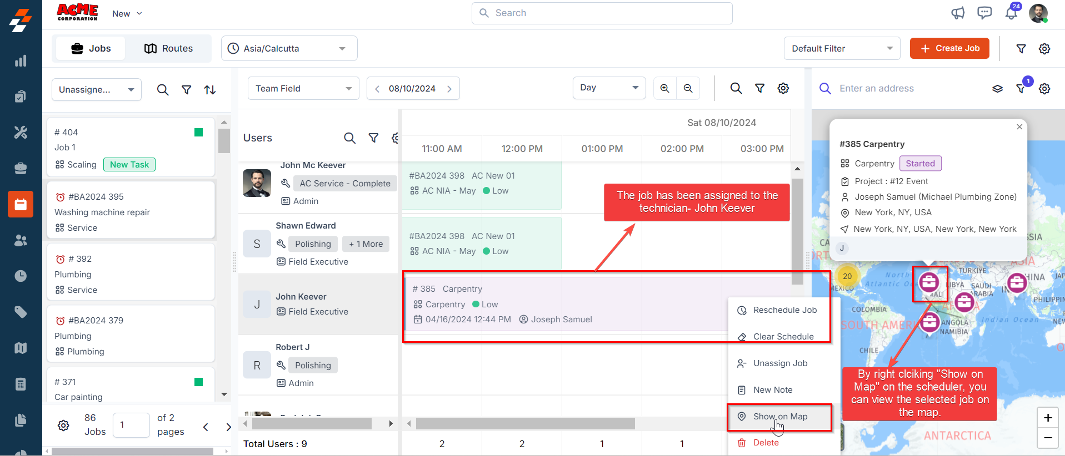Choose Delete from context menu
The height and width of the screenshot is (456, 1065).
pyautogui.click(x=784, y=443)
